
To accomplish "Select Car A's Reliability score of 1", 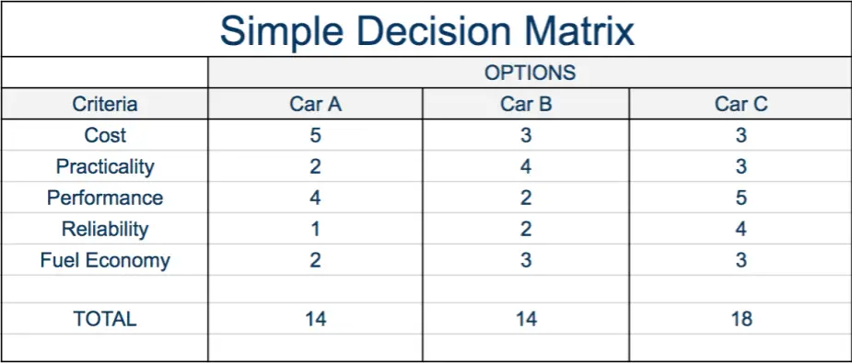I will (x=315, y=229).
